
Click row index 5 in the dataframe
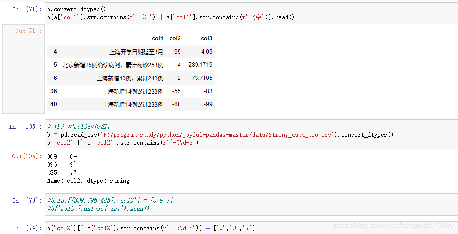coord(55,65)
